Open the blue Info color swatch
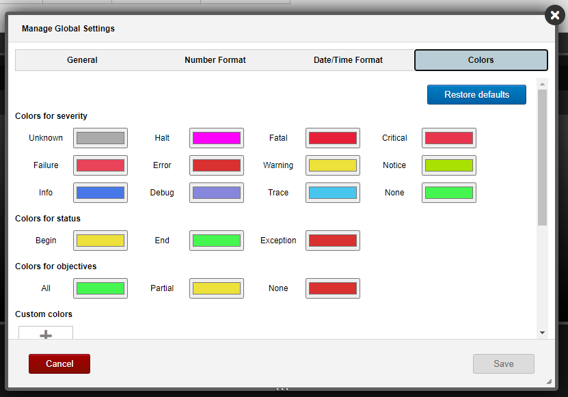This screenshot has height=397, width=568. click(x=100, y=192)
